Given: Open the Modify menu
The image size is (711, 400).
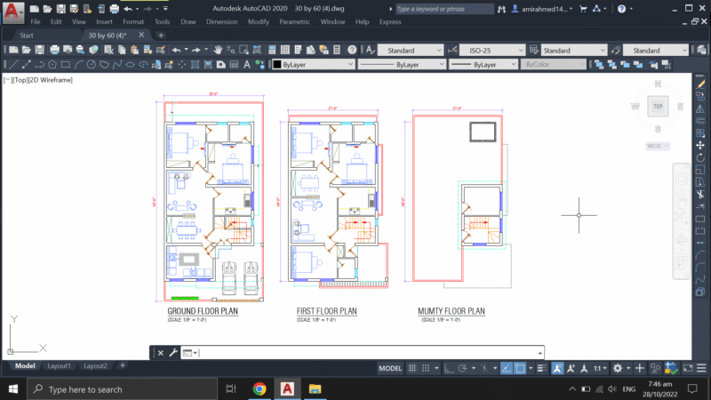Looking at the screenshot, I should [259, 21].
